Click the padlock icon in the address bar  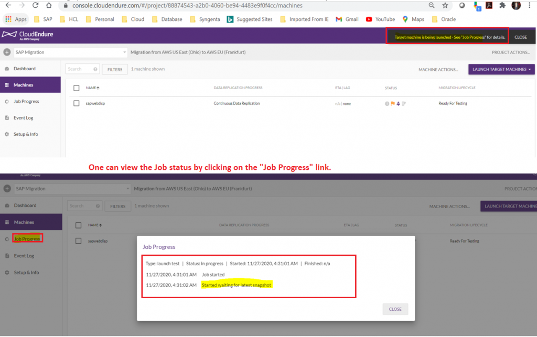coord(66,5)
